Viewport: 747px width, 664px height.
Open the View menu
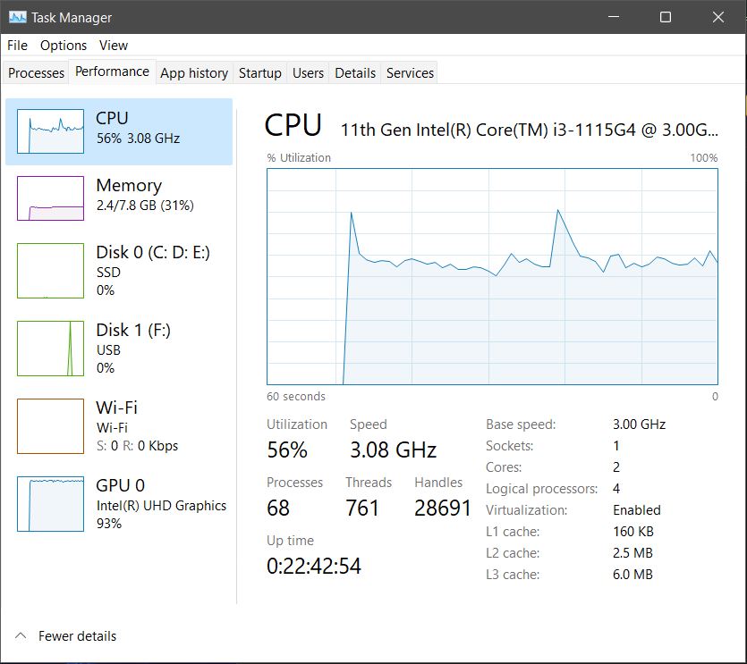114,45
